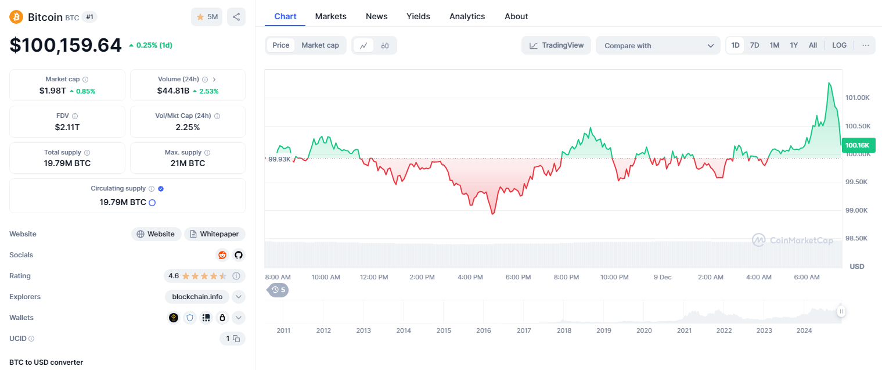Toggle the LOG scale on chart
Viewport: 882px width, 370px height.
click(x=839, y=45)
